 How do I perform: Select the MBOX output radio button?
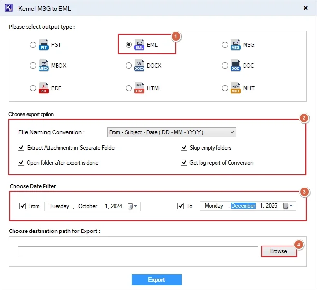33,66
